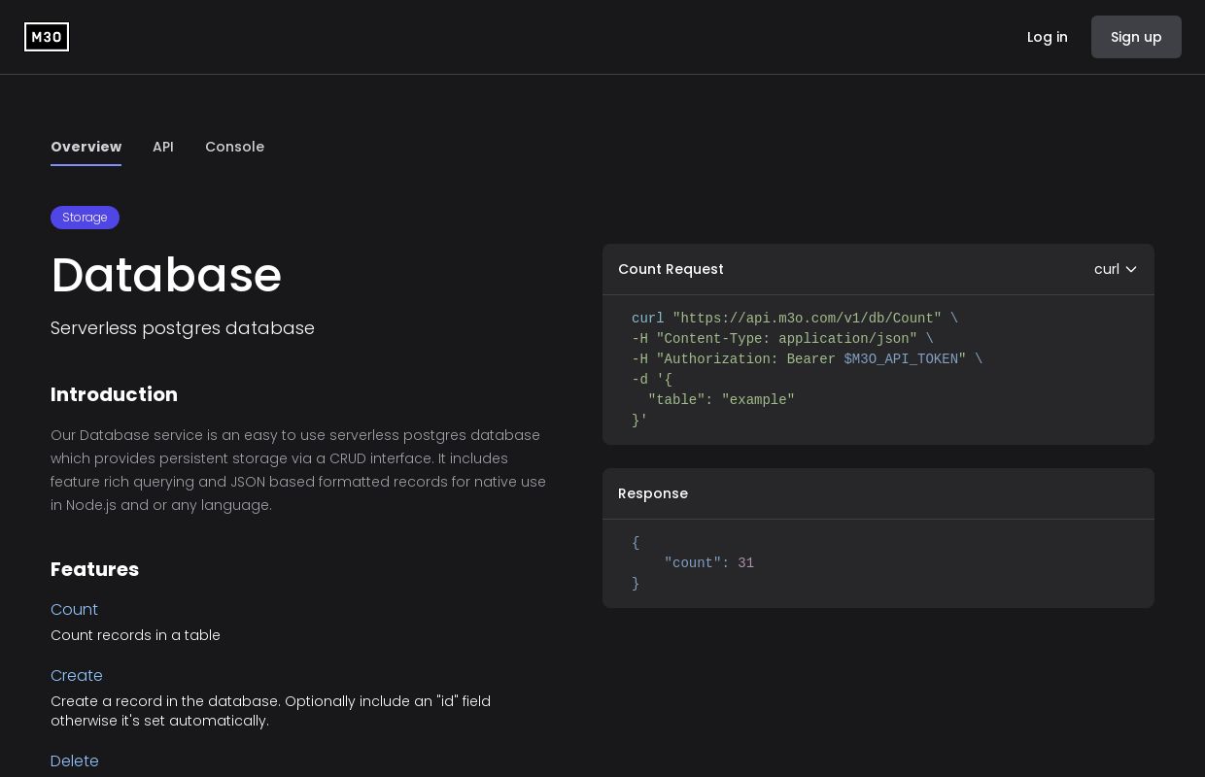This screenshot has height=777, width=1205.
Task: Click 'Count records in a table' description
Action: pos(135,635)
